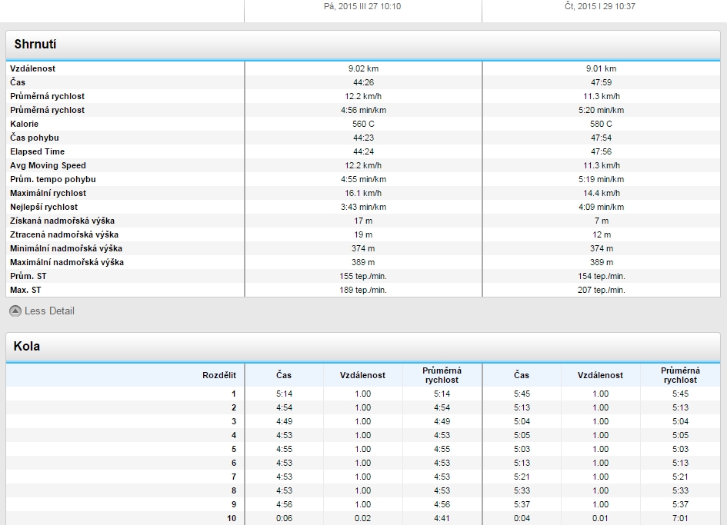Select the Kalorie row label
The image size is (727, 525).
pos(25,124)
